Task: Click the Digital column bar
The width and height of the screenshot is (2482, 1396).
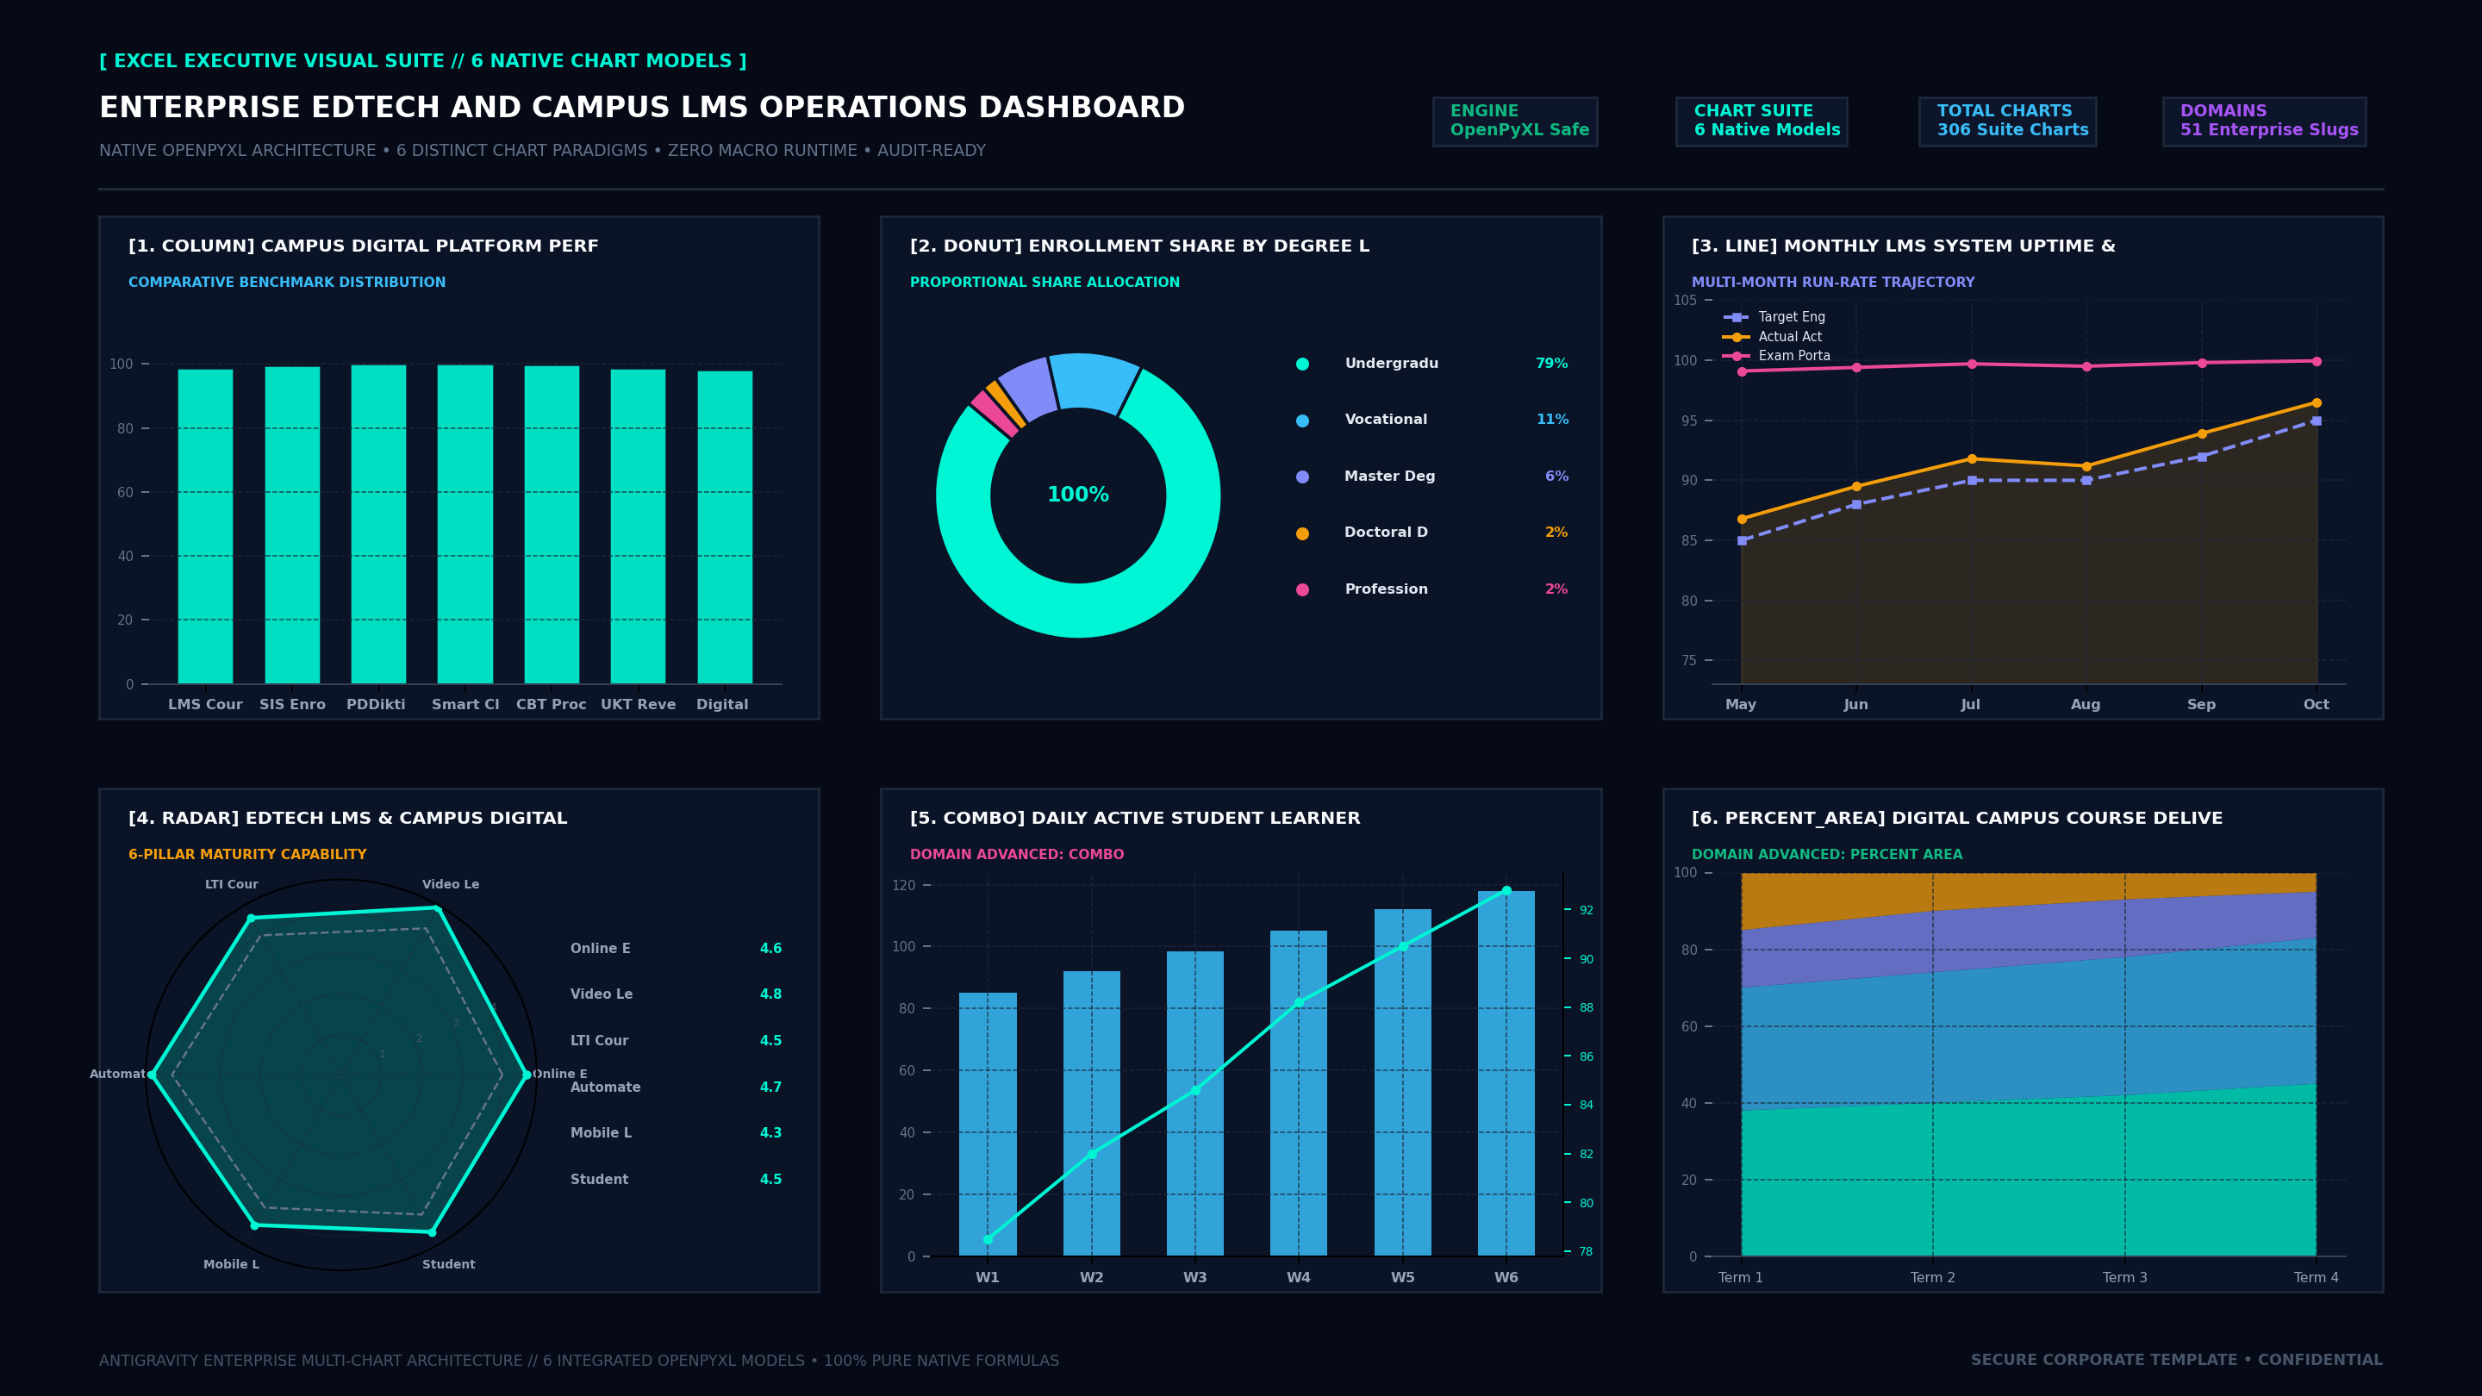Action: [725, 527]
